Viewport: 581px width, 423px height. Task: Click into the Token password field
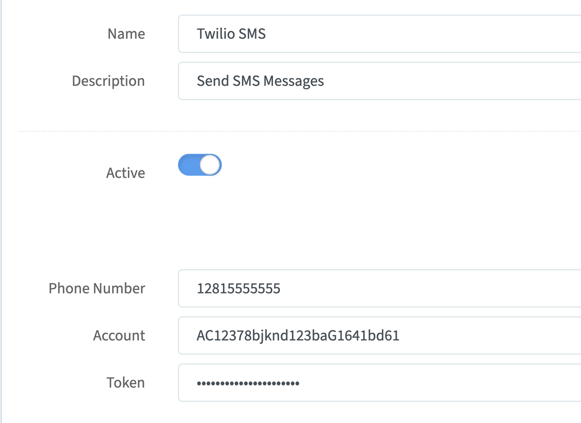pyautogui.click(x=380, y=383)
